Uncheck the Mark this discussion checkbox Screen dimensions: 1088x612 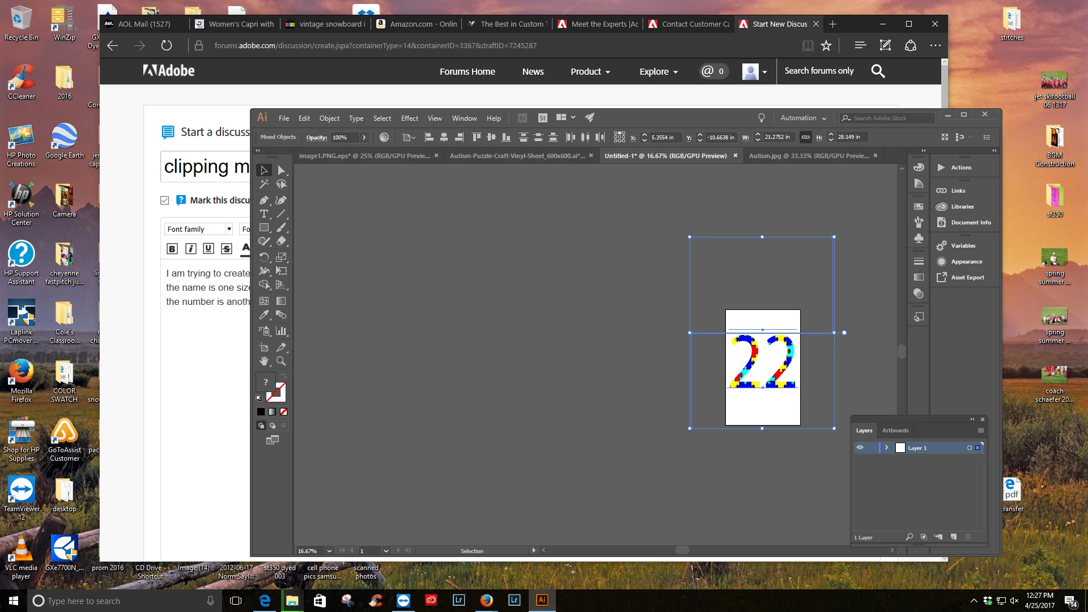(x=165, y=200)
